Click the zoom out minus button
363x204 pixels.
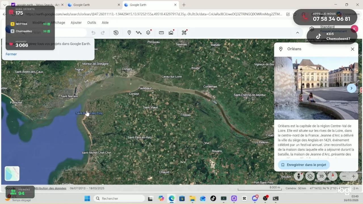[x=344, y=176]
